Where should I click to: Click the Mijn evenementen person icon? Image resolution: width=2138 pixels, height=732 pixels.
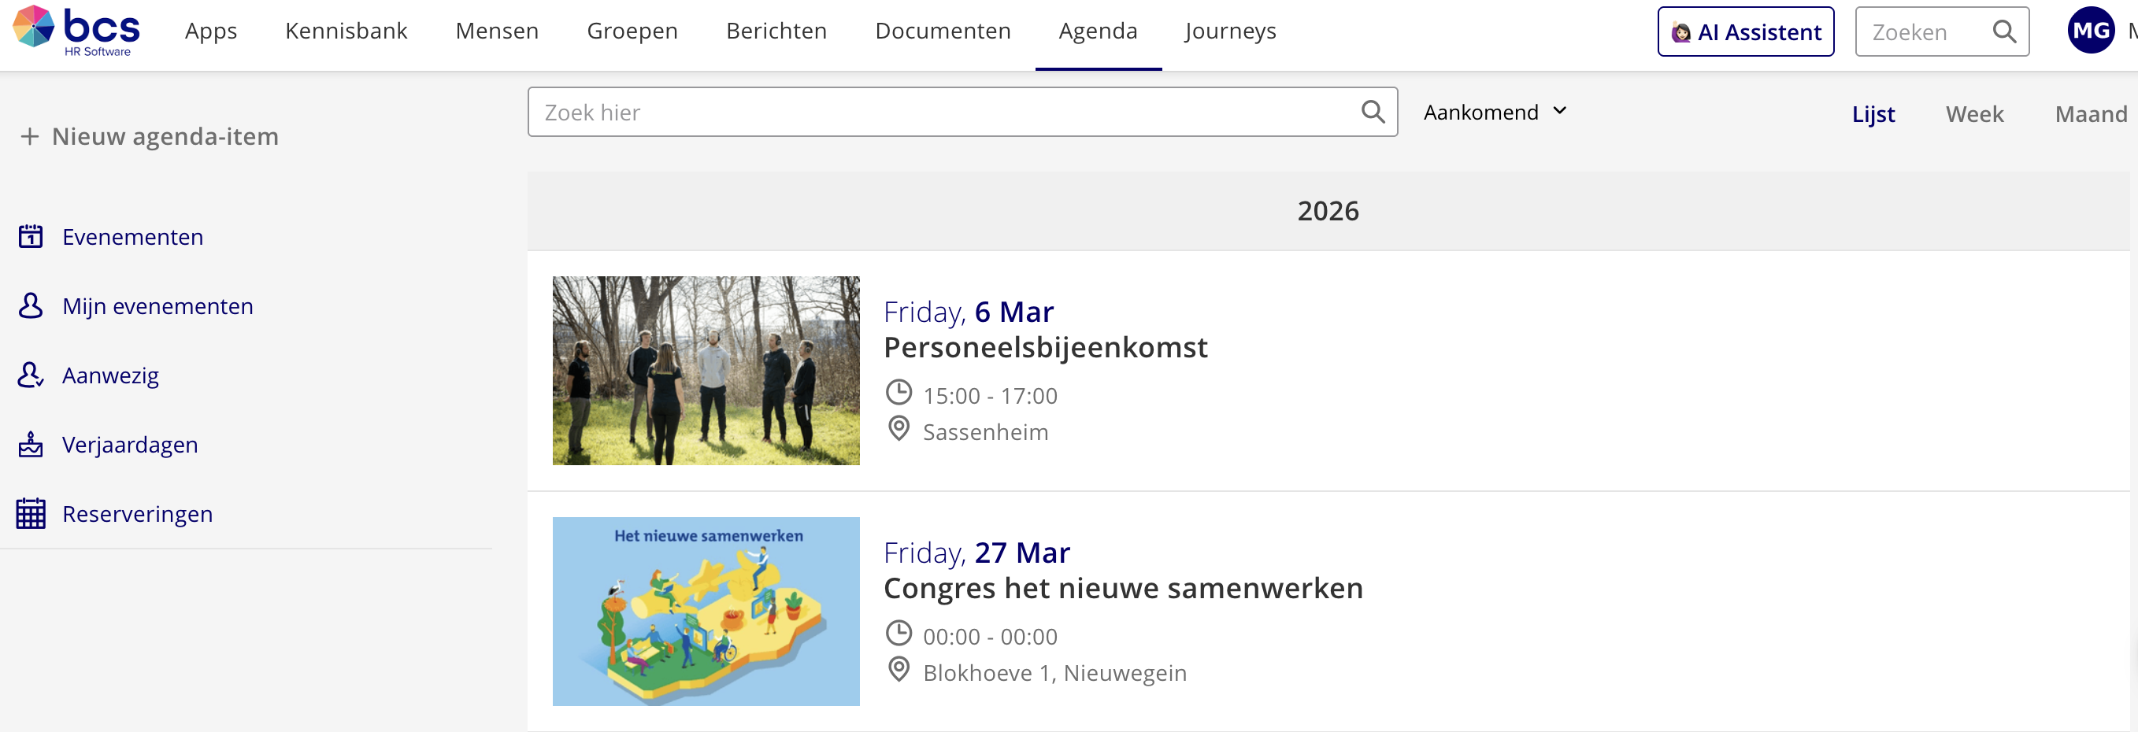tap(31, 305)
